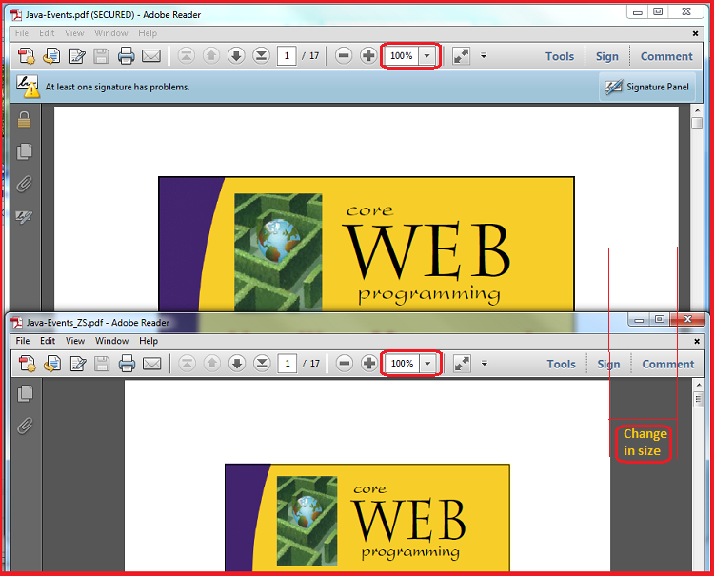Click the Save floppy icon in SECURED window
The image size is (714, 576).
(101, 55)
